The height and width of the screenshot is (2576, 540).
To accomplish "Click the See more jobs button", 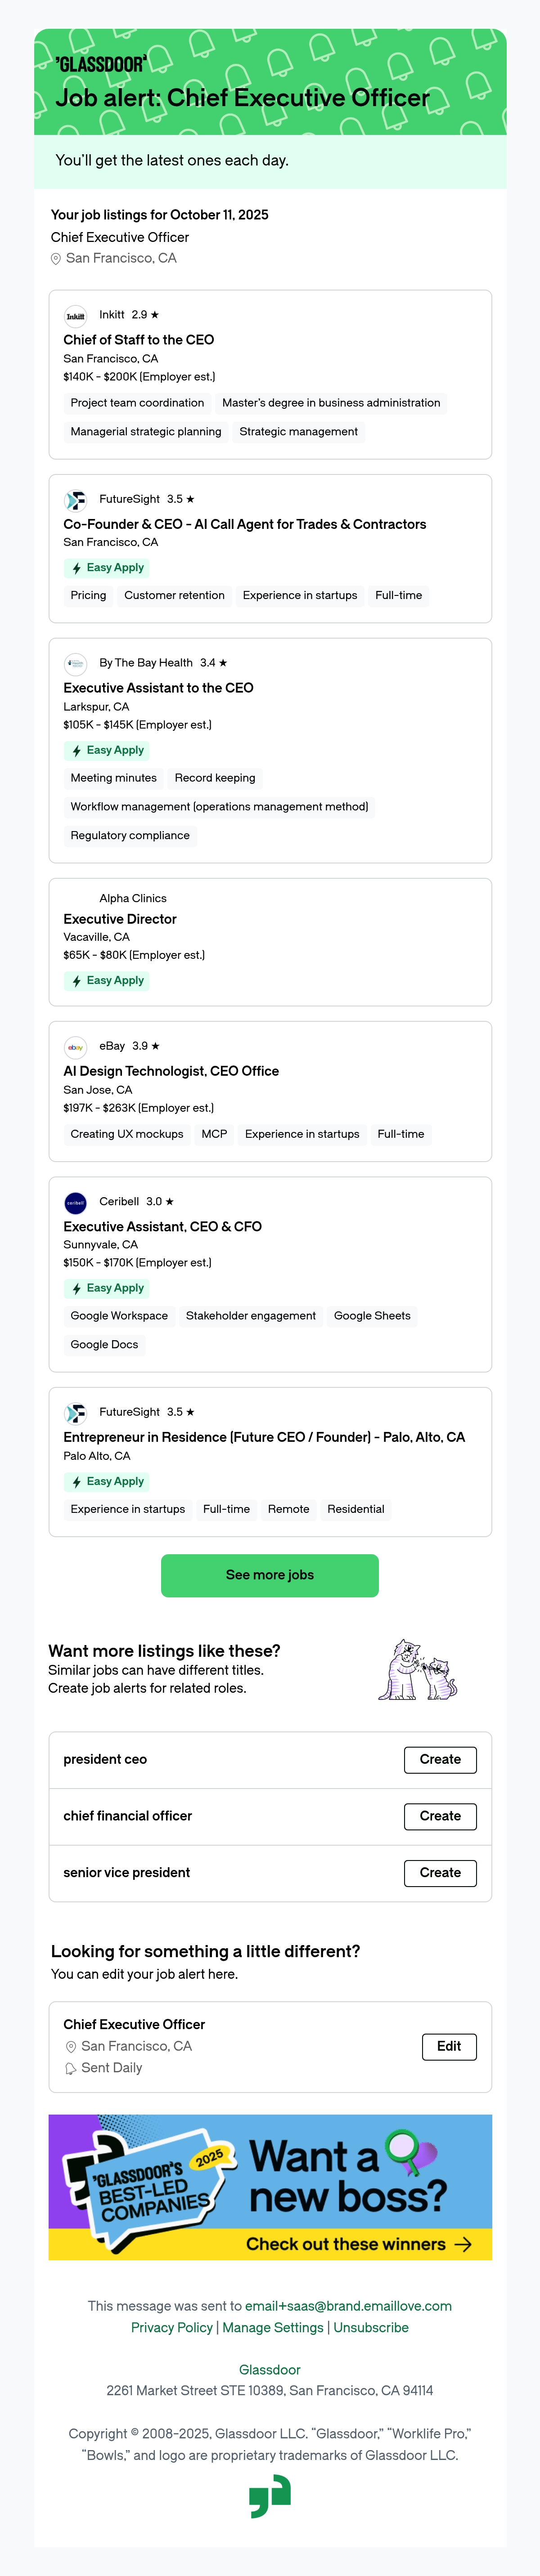I will tap(270, 1575).
